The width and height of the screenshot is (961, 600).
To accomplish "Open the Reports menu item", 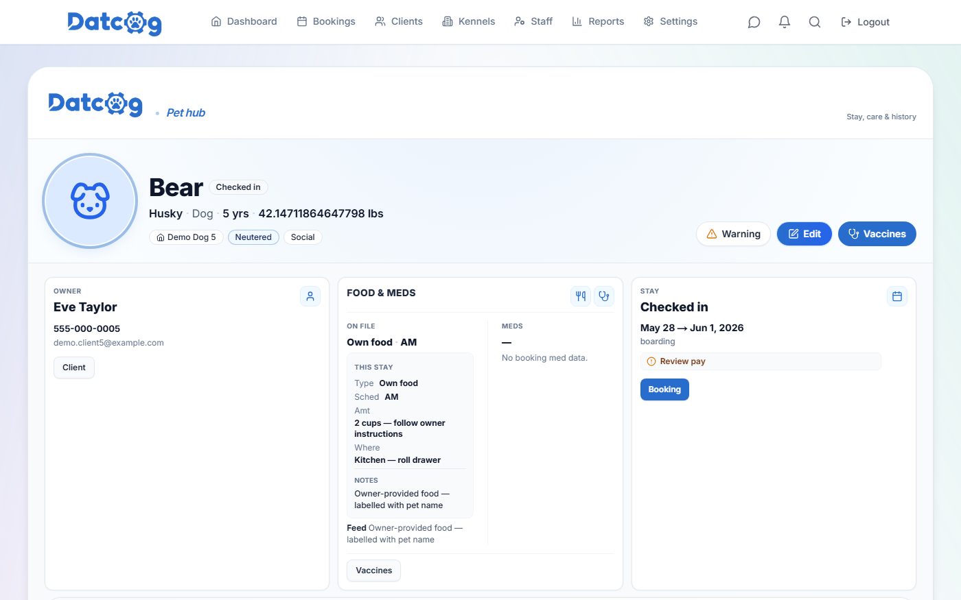I will [x=598, y=21].
